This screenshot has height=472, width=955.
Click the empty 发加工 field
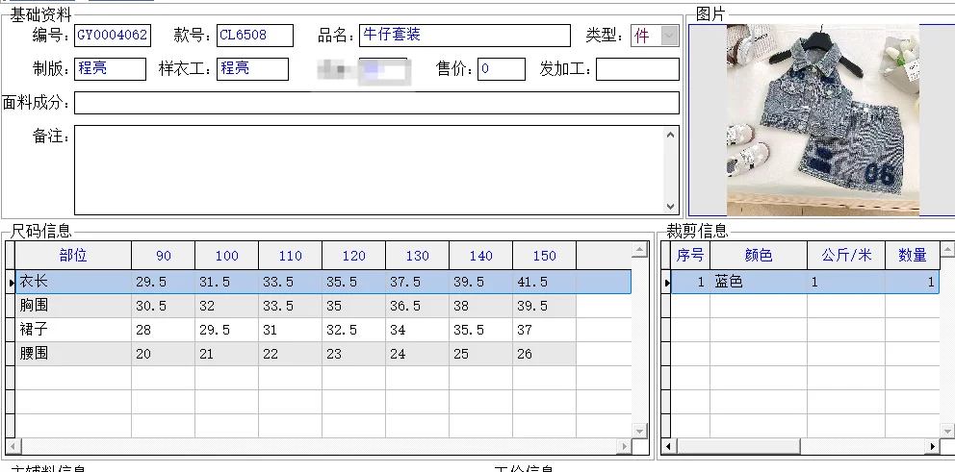point(637,68)
